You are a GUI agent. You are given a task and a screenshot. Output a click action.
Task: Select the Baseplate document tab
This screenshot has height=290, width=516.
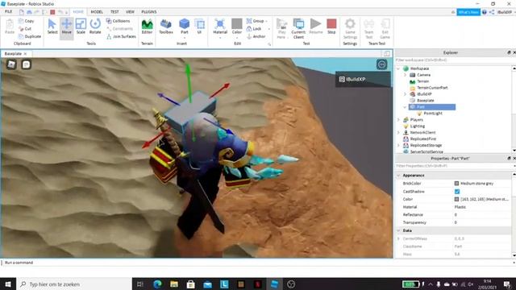[13, 54]
